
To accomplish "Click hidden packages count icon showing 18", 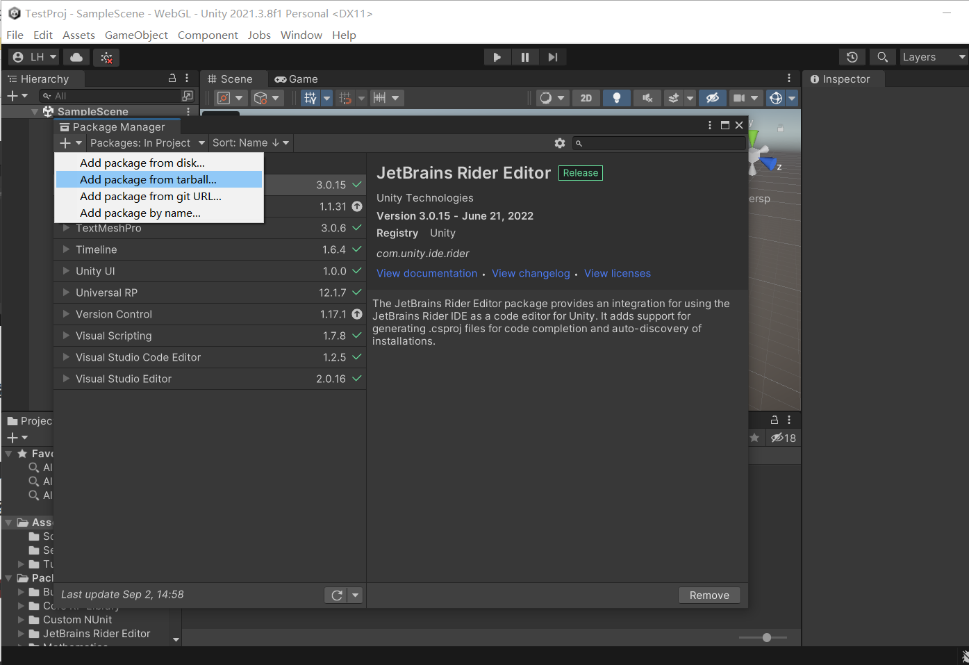I will coord(784,438).
